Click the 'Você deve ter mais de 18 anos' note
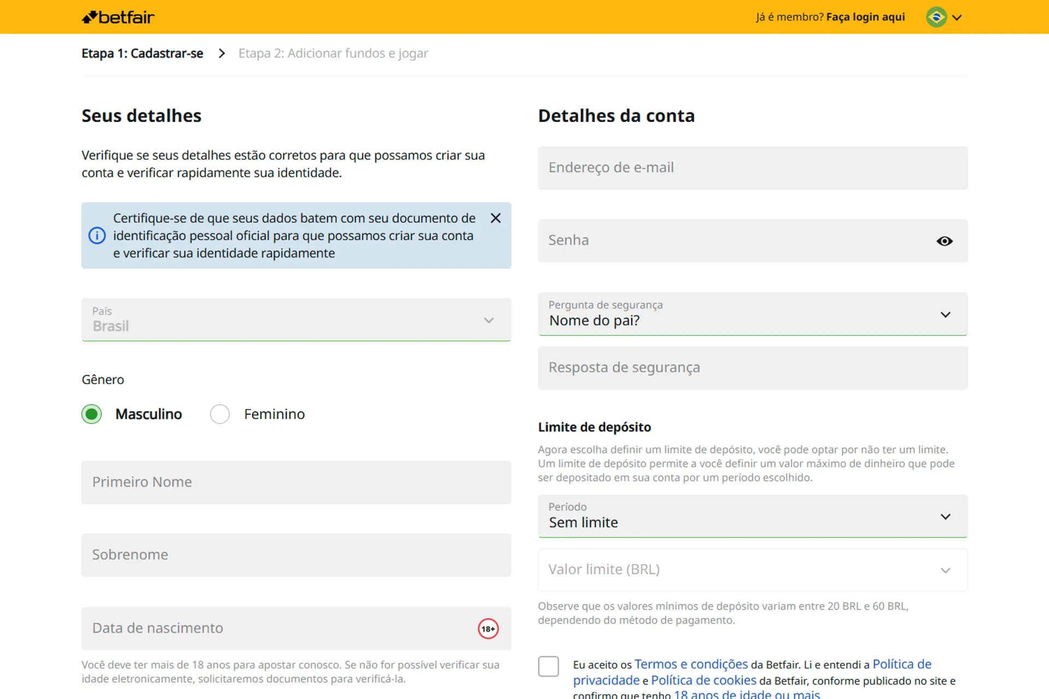Image resolution: width=1049 pixels, height=699 pixels. 290,672
